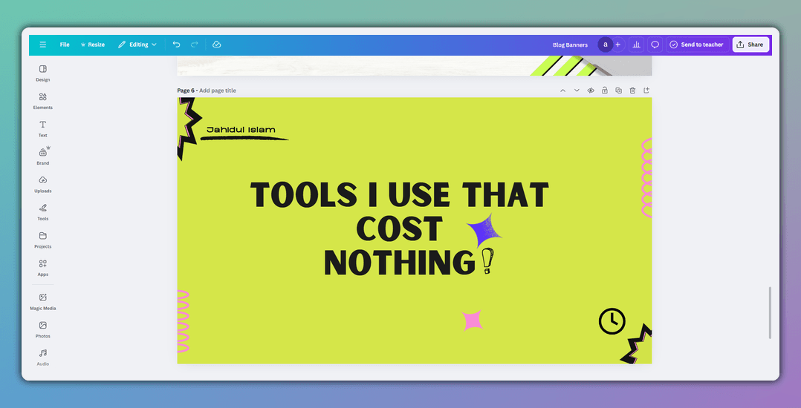
Task: Select the clock graphic on canvas
Action: pyautogui.click(x=612, y=321)
